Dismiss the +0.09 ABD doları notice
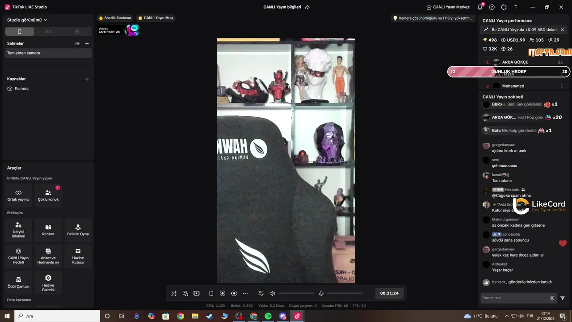 point(562,30)
